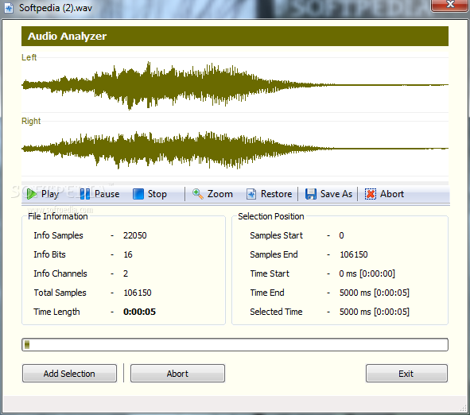This screenshot has height=415, width=470.
Task: Click the Info Samples label
Action: tap(58, 235)
